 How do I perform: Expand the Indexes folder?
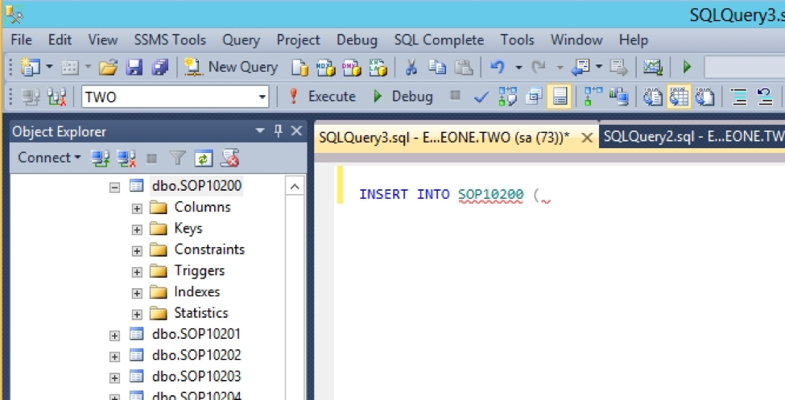coord(137,293)
